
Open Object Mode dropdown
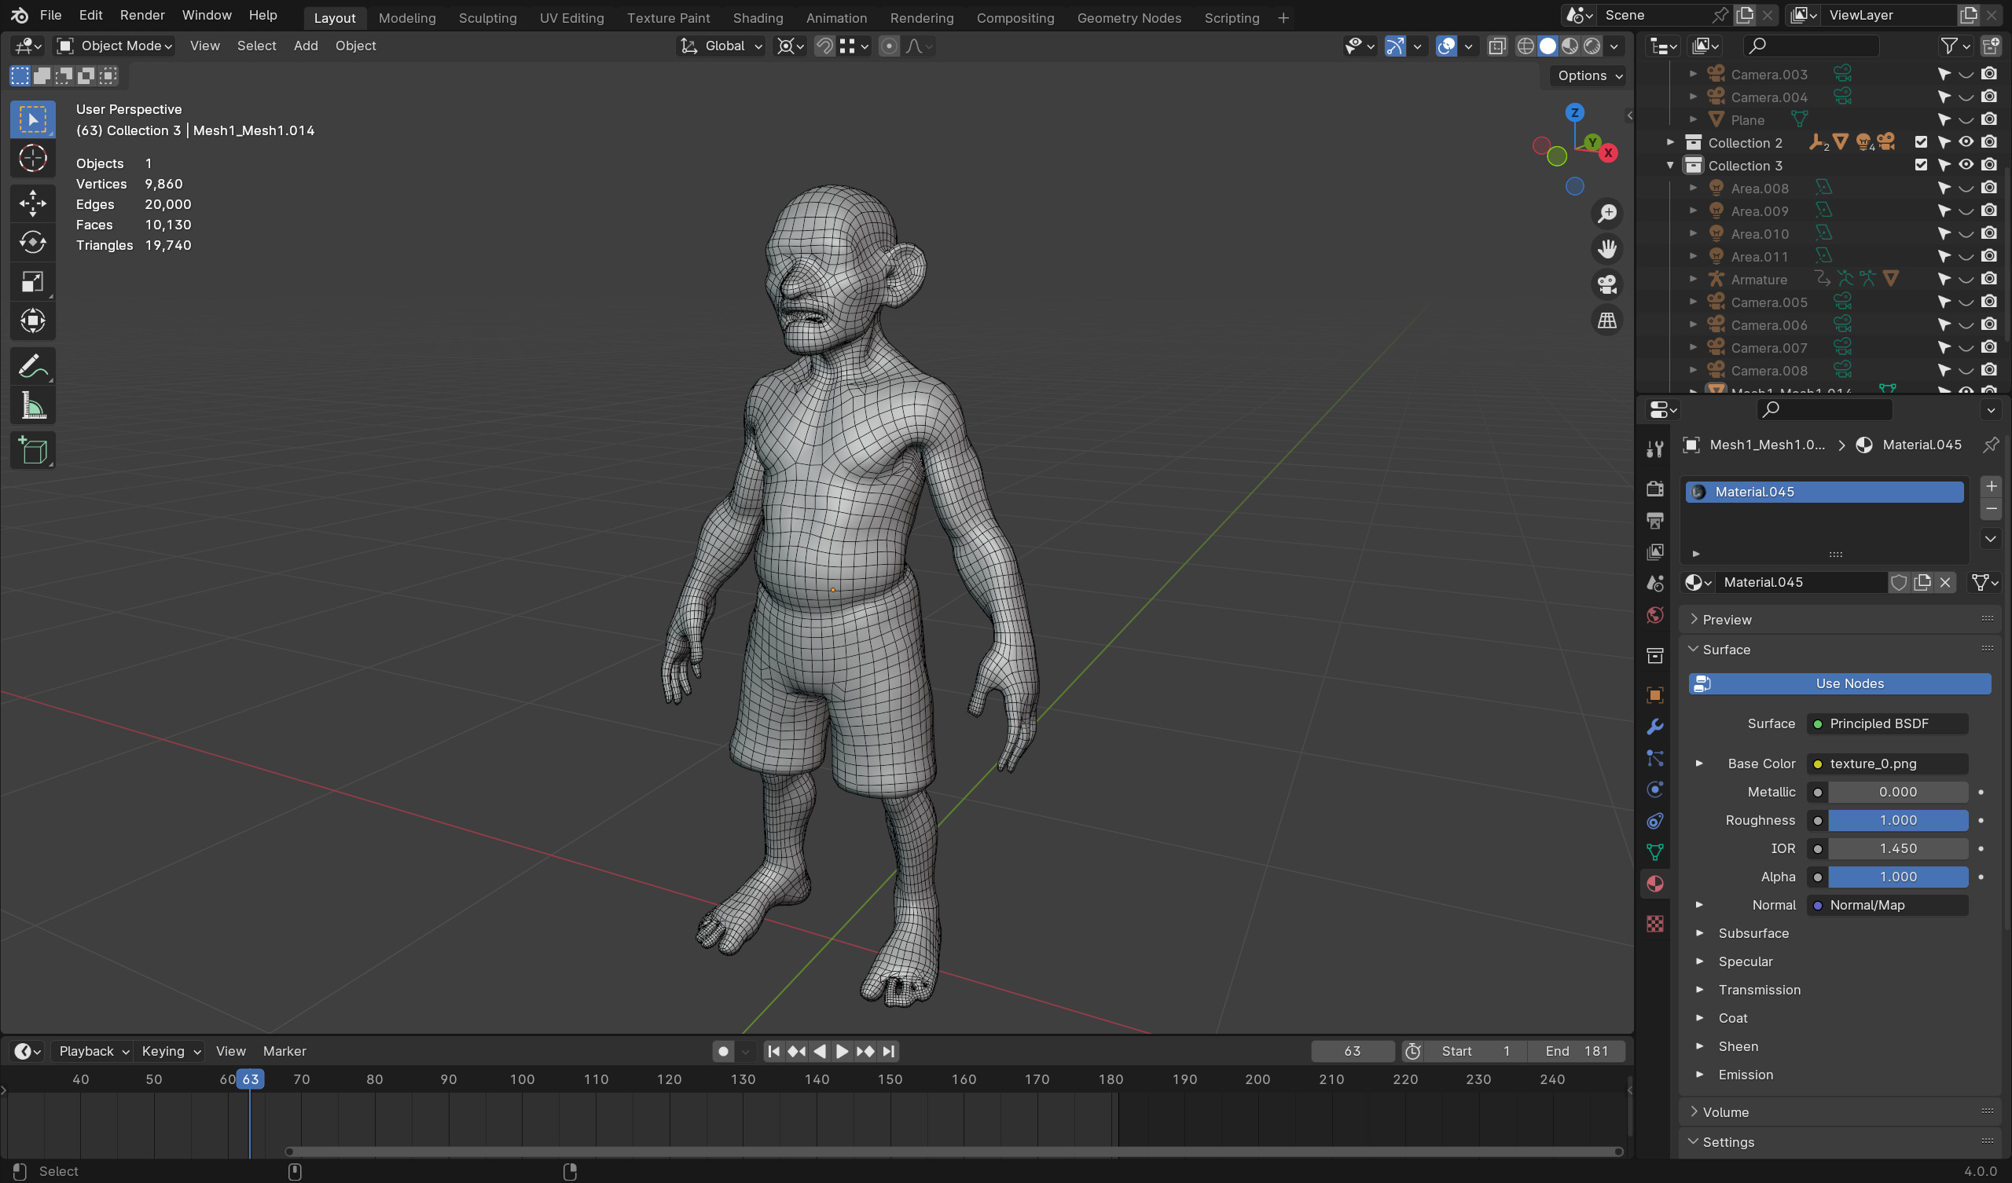114,46
